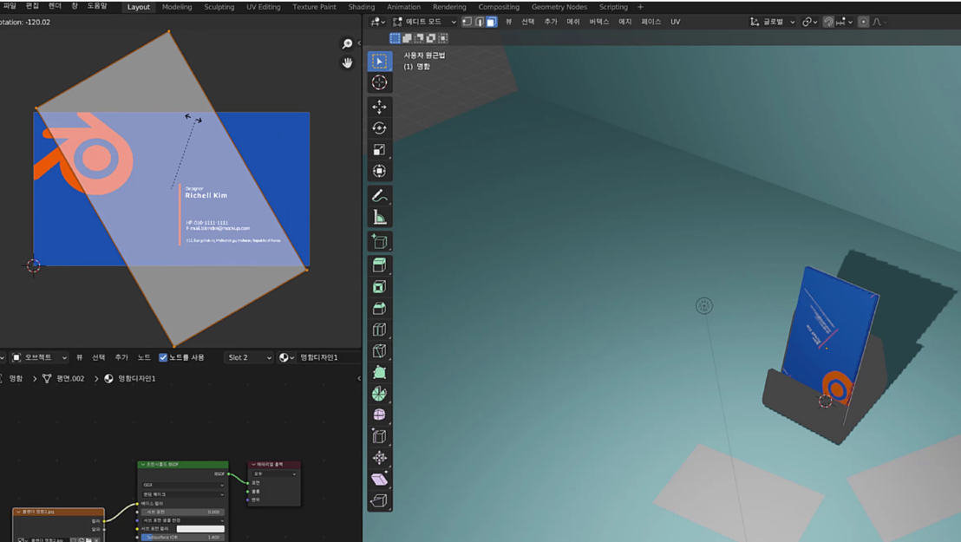Screen dimensions: 961x542
Task: Toggle snapping magnet icon
Action: [828, 22]
